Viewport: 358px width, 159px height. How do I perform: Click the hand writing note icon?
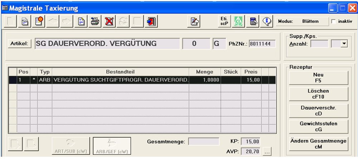194,22
